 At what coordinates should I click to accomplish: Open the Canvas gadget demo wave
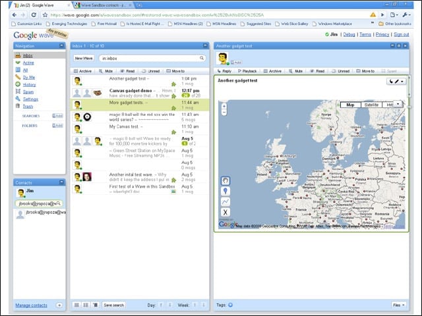[x=140, y=93]
